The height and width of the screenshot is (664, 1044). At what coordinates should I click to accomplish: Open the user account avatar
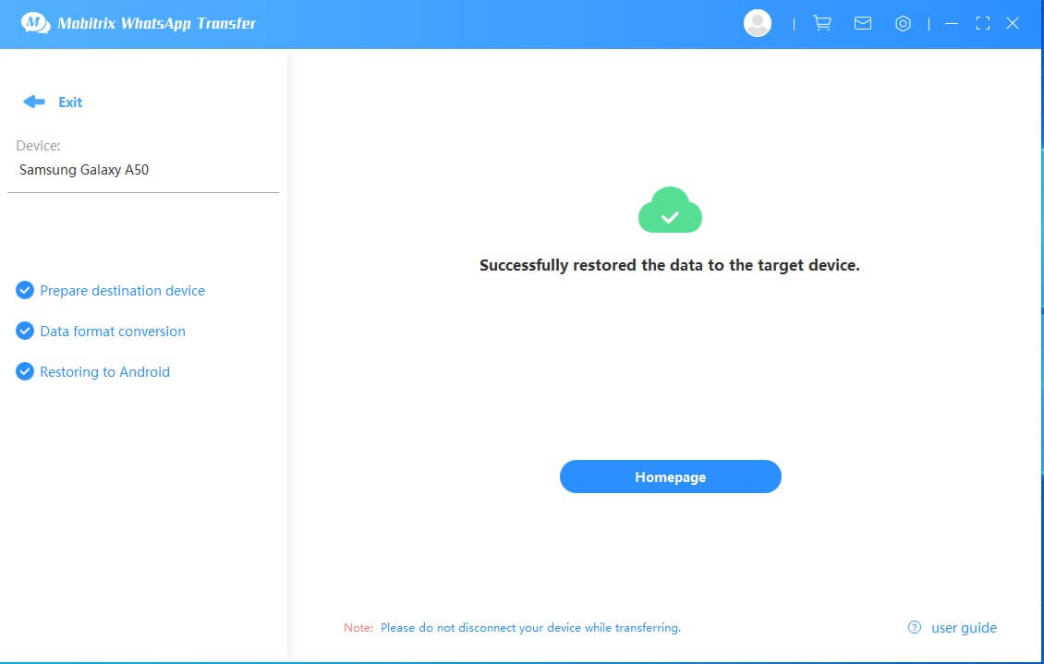pyautogui.click(x=758, y=22)
